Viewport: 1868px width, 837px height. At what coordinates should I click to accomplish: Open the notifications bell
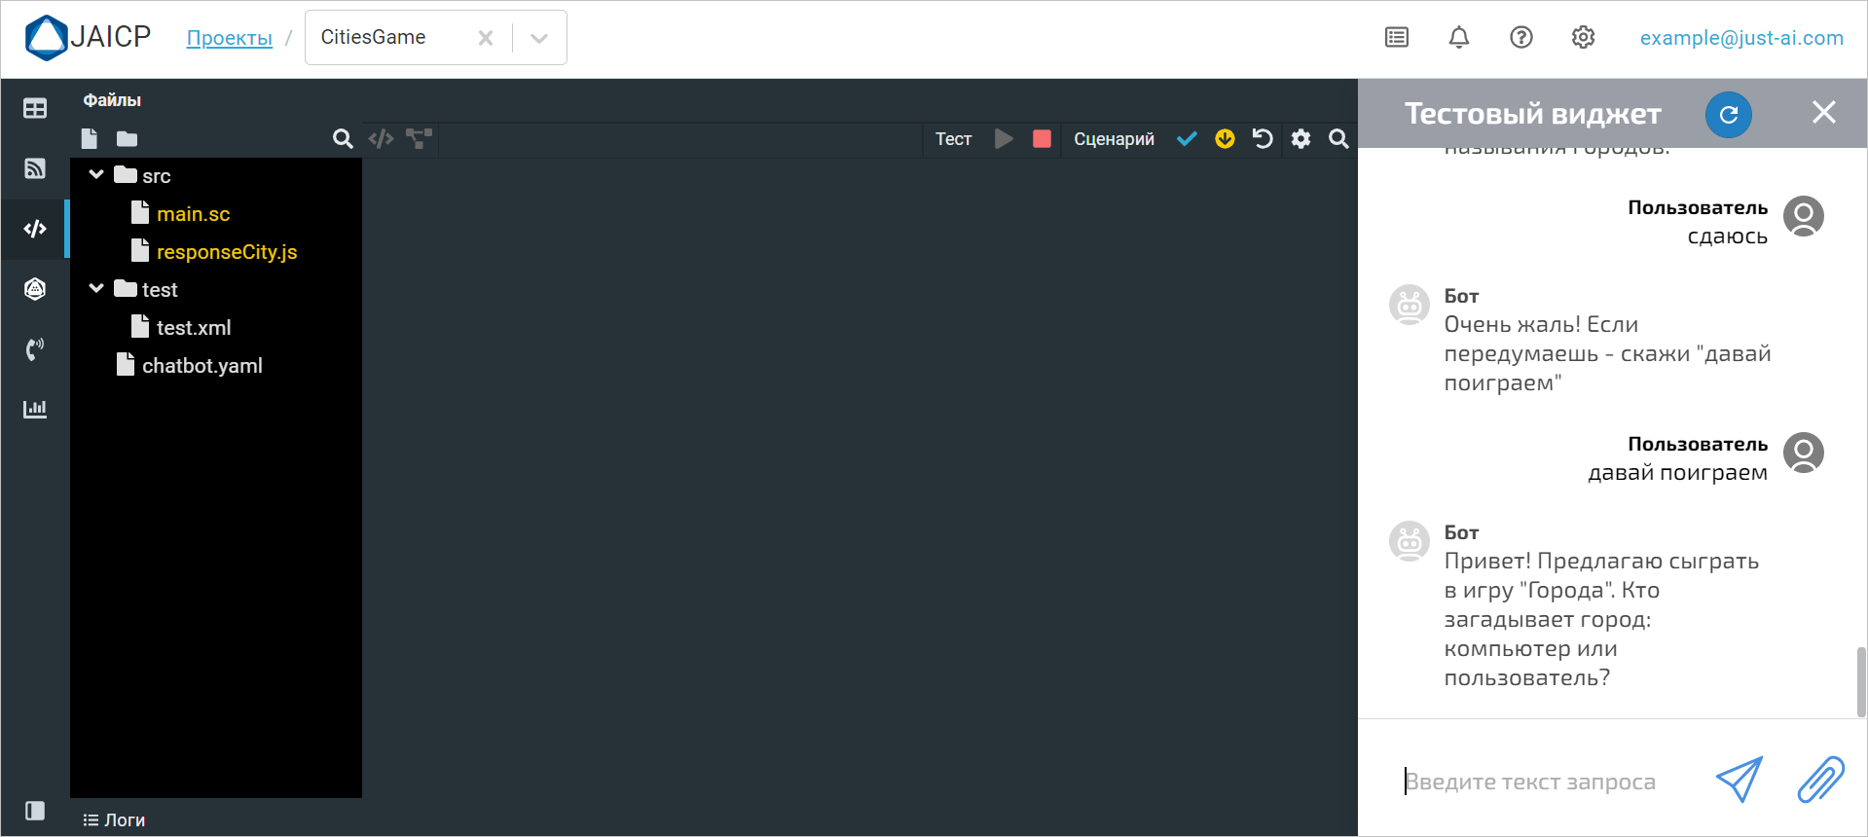(1458, 38)
